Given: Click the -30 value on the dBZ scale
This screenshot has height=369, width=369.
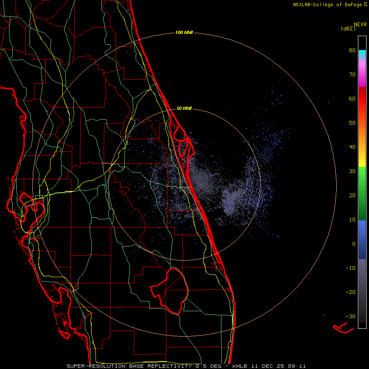Looking at the screenshot, I should click(351, 316).
